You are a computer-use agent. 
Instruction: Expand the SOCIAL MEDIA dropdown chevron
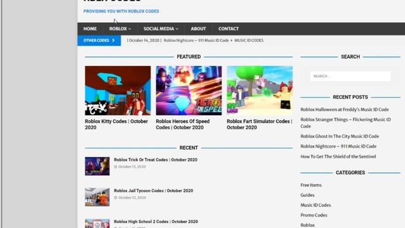point(177,29)
